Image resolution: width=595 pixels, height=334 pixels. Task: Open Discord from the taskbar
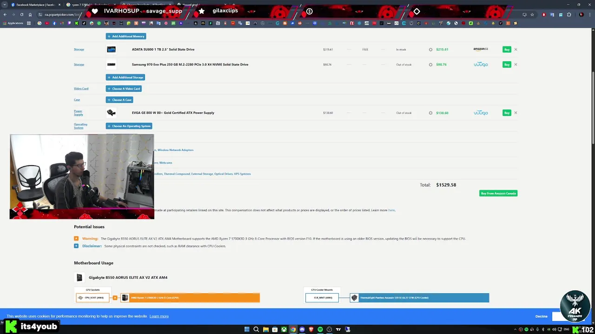point(302,329)
